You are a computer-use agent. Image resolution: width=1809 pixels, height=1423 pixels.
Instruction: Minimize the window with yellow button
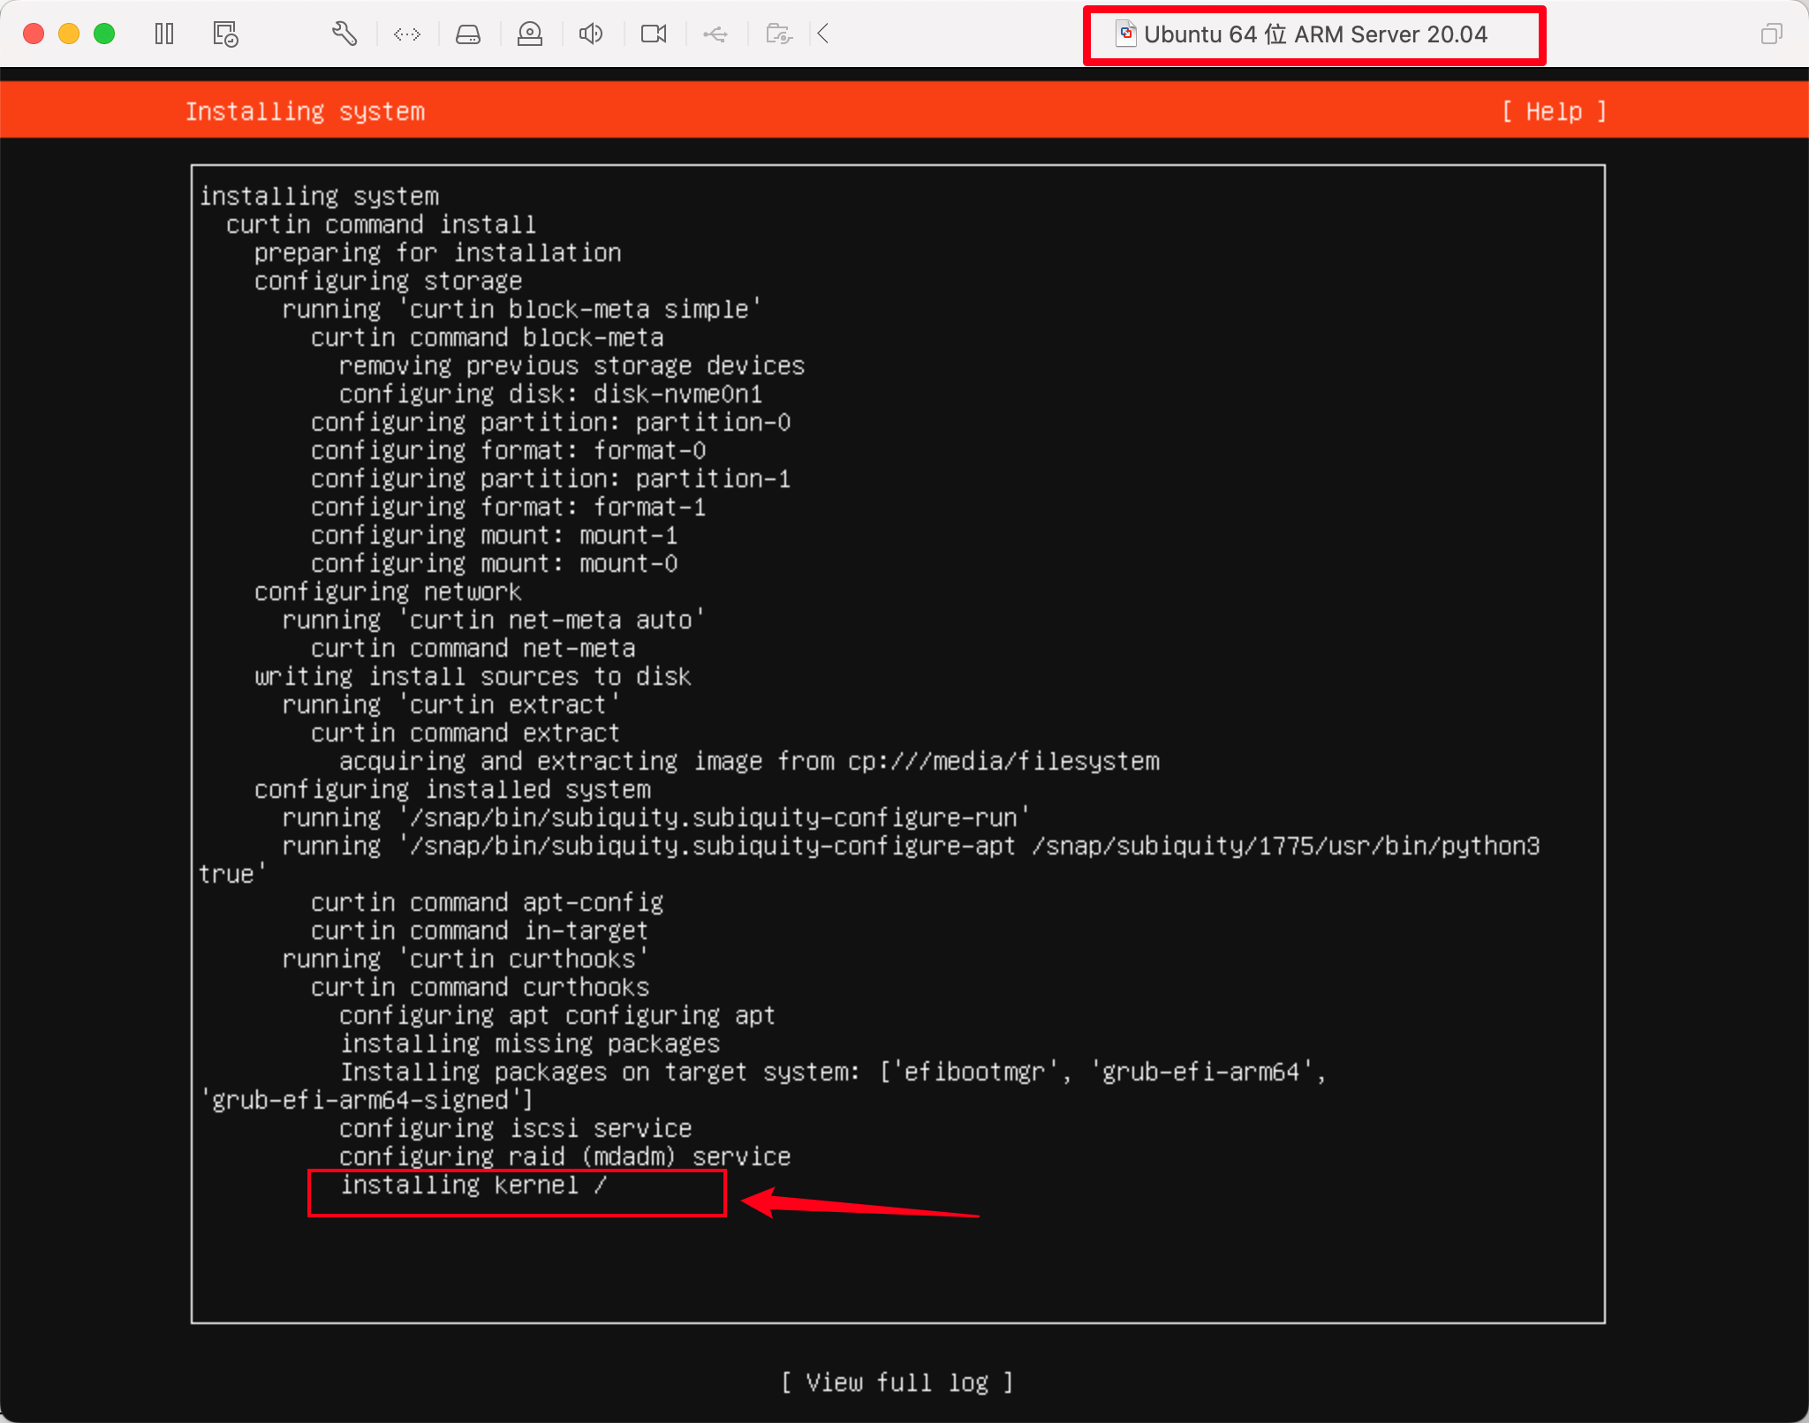69,34
